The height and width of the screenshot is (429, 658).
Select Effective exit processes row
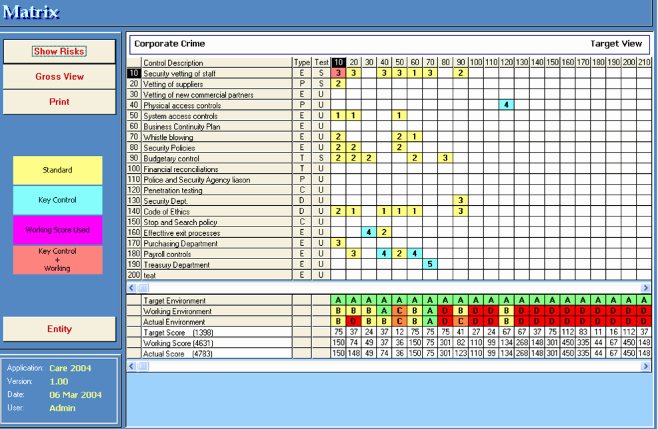click(217, 232)
